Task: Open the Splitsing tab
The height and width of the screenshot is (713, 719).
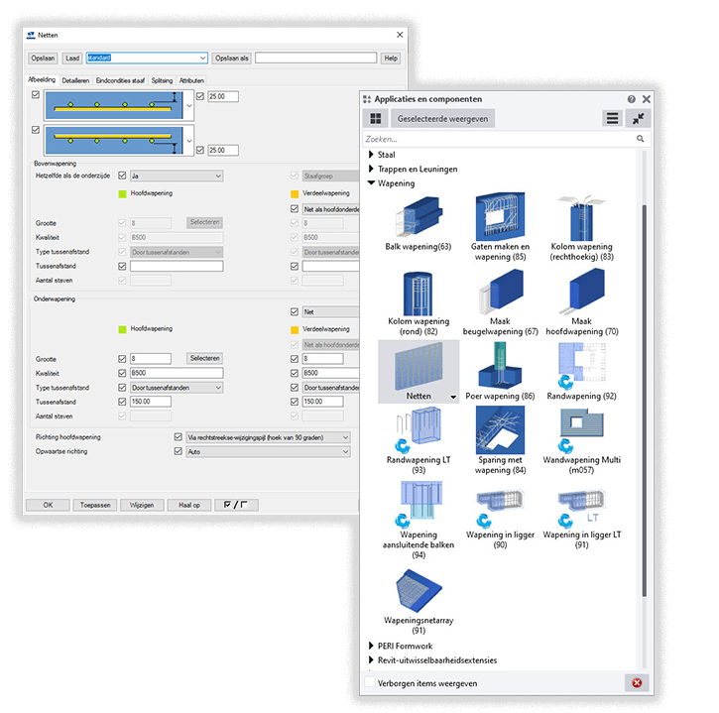Action: [x=162, y=80]
